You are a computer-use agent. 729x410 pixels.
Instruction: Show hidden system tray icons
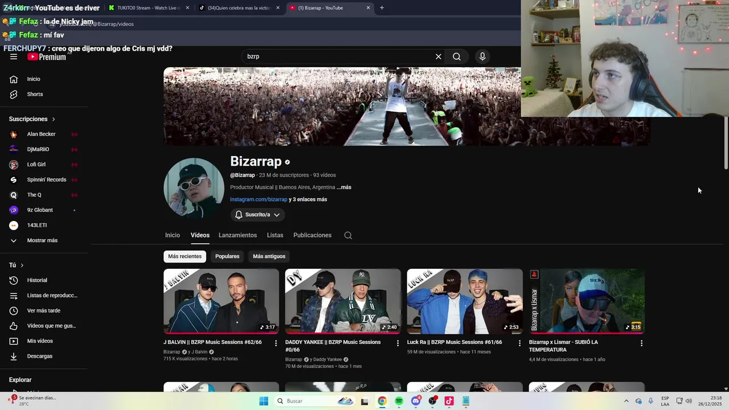coord(626,401)
